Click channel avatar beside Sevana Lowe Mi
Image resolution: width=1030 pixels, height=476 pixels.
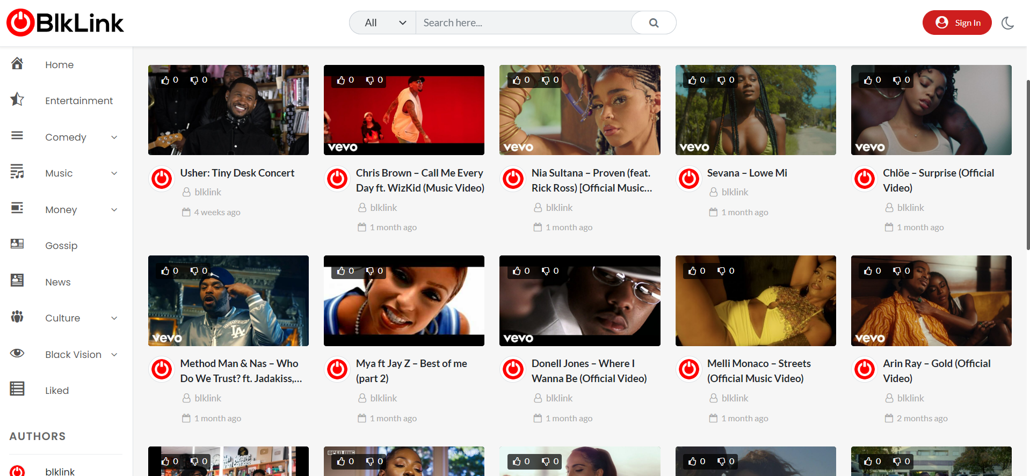point(689,179)
